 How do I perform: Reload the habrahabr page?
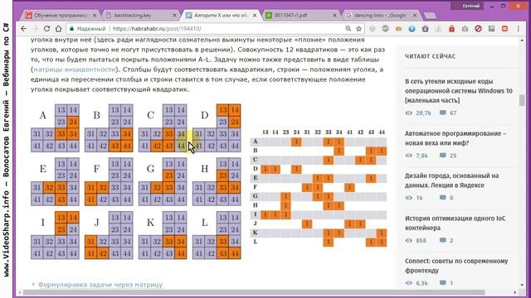pos(46,29)
